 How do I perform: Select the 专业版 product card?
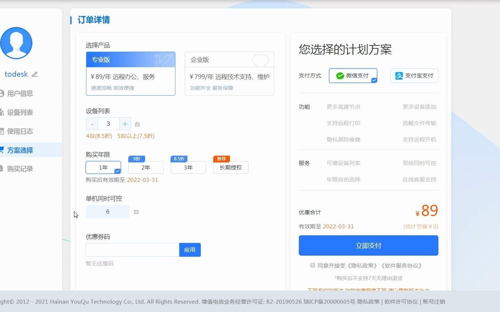pos(130,73)
